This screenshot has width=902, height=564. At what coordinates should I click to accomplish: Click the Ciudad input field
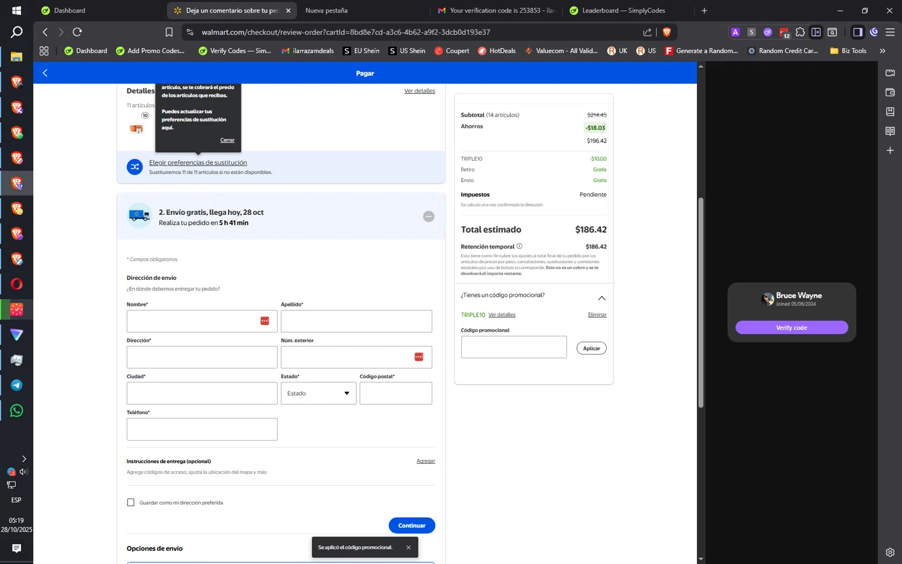202,393
